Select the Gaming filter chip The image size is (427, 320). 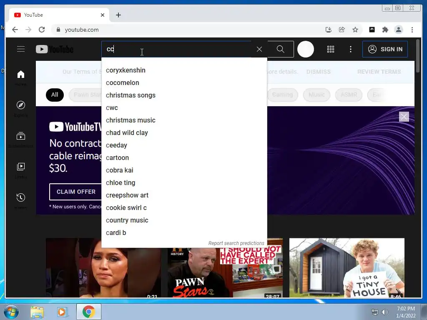click(282, 95)
